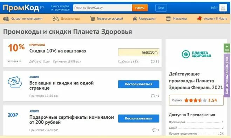Viewport: 231px width, 138px height.
Task: Click the user avatar icon
Action: tap(223, 8)
